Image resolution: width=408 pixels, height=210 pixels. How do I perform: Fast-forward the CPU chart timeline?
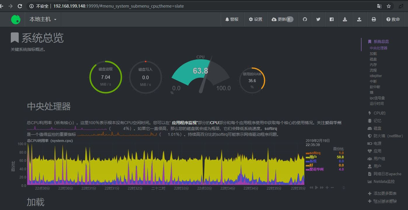322,188
